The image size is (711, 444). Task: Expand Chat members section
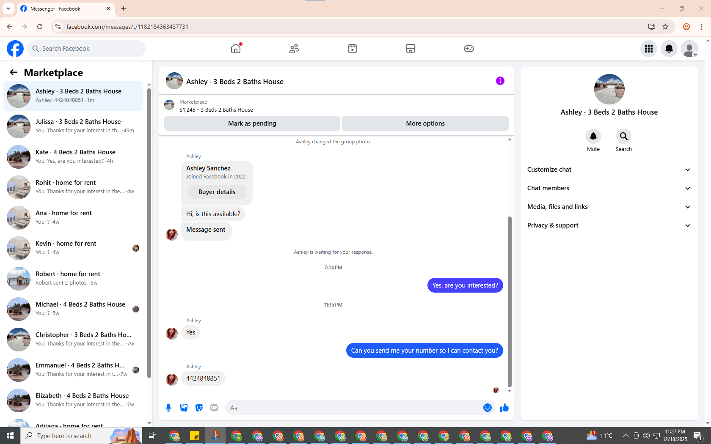(x=609, y=188)
